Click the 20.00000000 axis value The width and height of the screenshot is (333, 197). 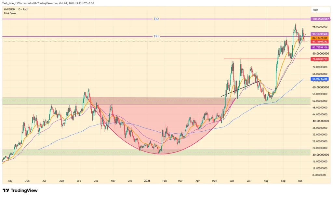tap(320, 155)
